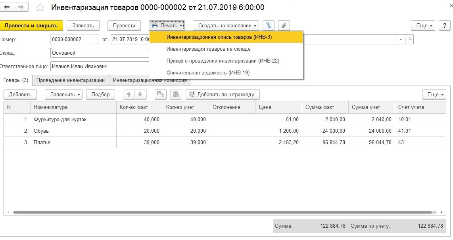Open the organization field's open-form icon
The width and height of the screenshot is (453, 240).
pyautogui.click(x=410, y=40)
